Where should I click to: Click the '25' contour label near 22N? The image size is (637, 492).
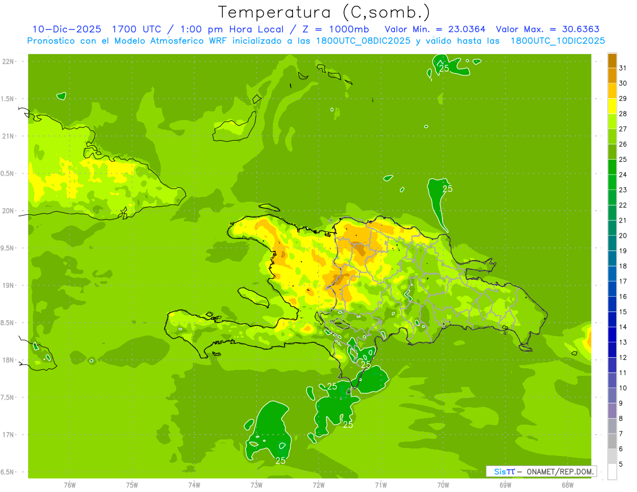(444, 68)
